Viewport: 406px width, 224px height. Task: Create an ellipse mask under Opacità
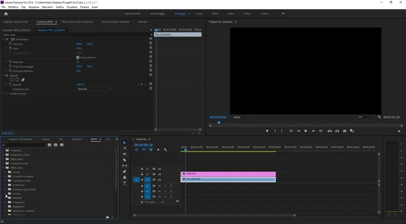(x=12, y=80)
